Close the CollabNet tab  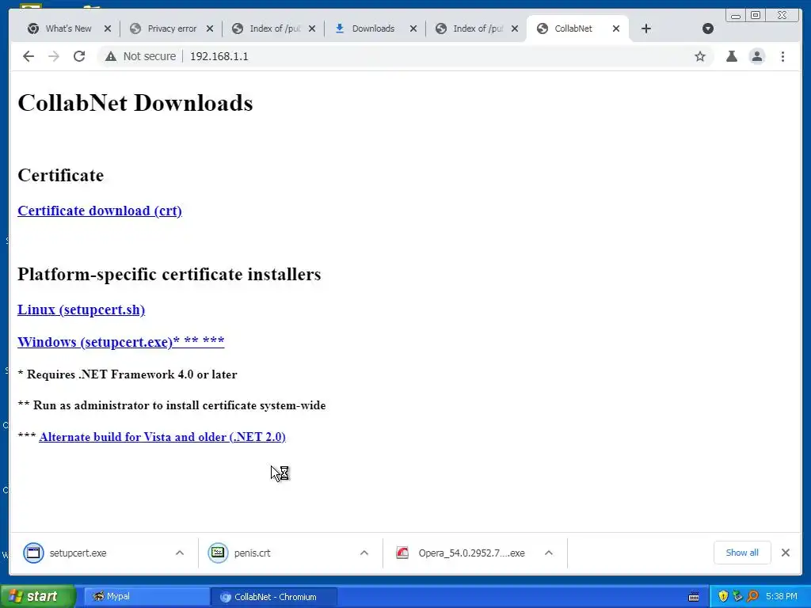click(616, 28)
